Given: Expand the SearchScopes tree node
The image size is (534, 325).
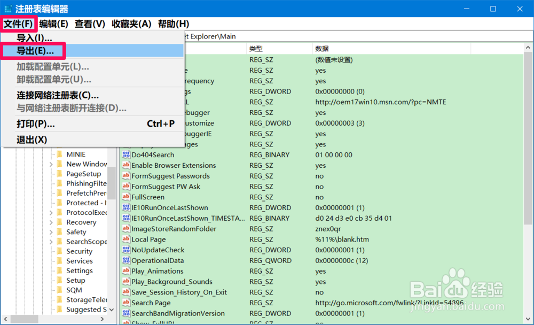Looking at the screenshot, I should pos(51,242).
